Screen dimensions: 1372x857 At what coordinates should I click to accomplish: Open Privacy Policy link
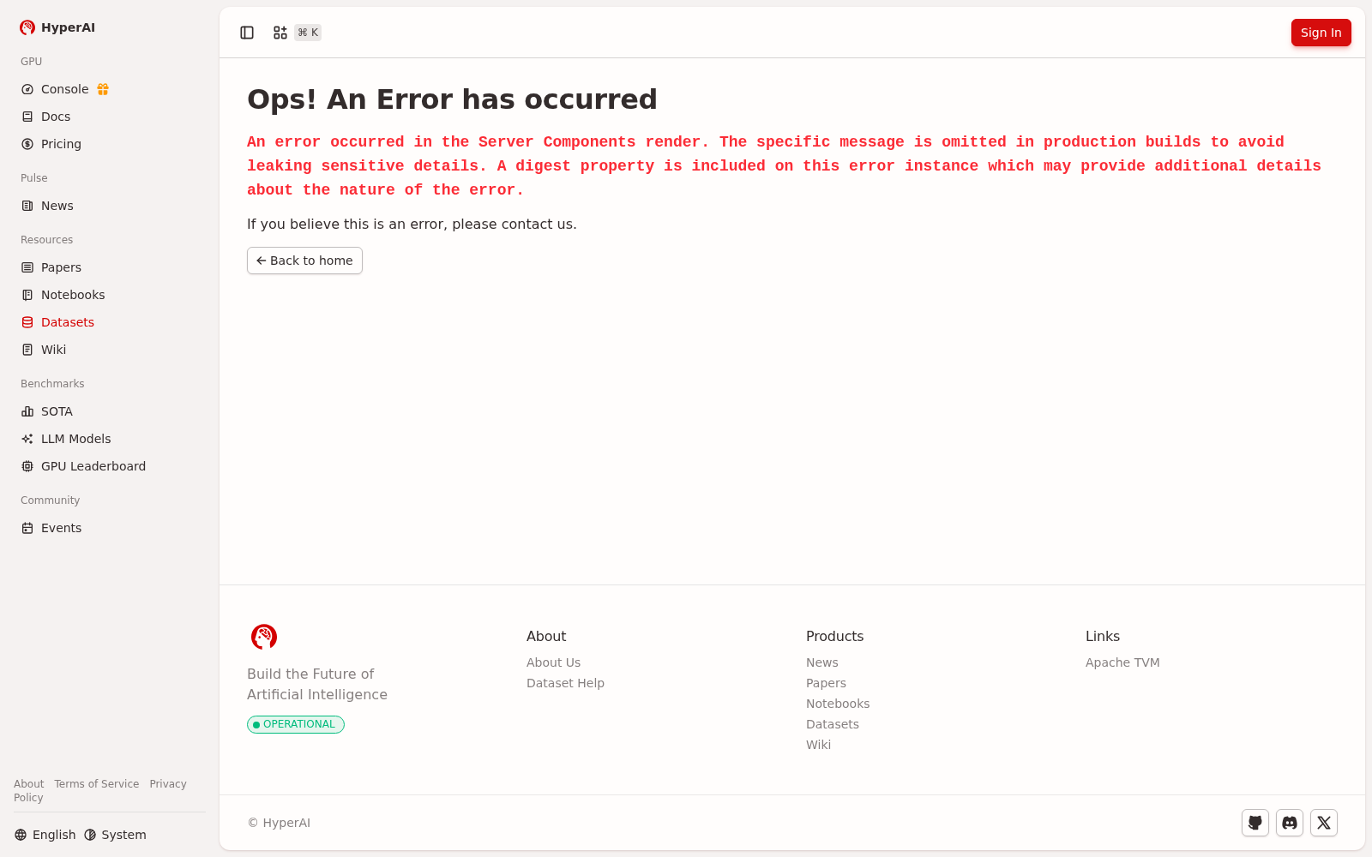point(167,784)
